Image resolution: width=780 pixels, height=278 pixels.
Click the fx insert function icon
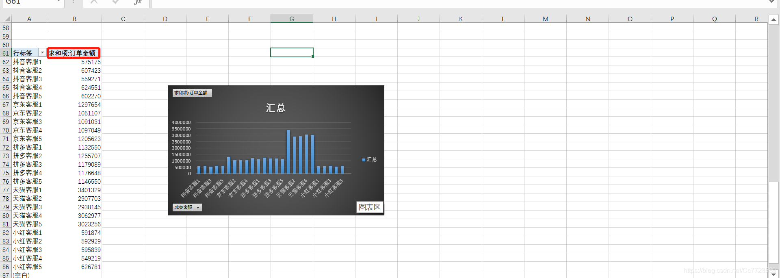pyautogui.click(x=138, y=2)
